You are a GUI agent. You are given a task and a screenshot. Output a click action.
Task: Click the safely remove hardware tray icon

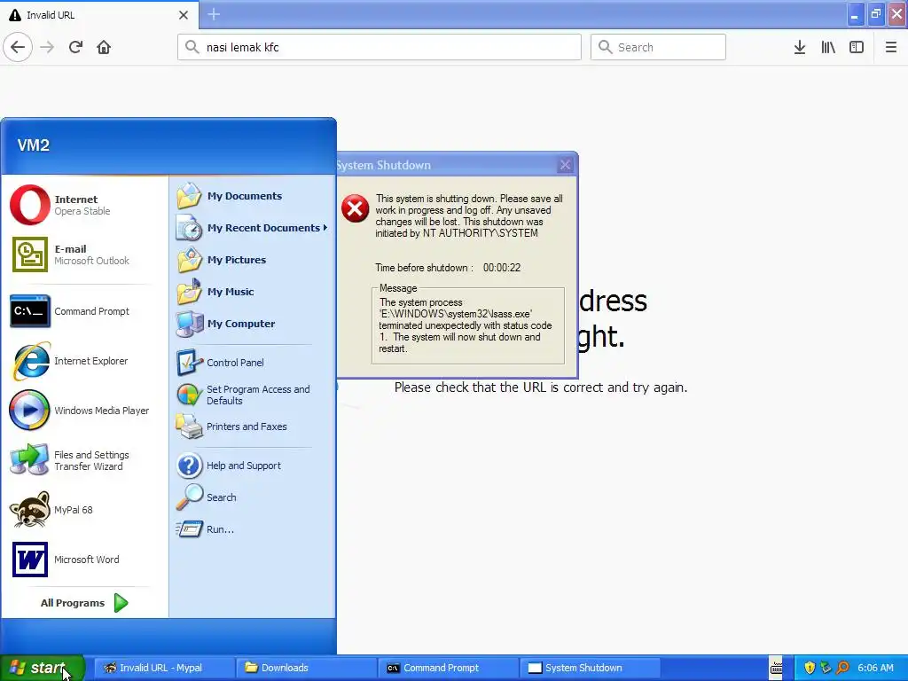[x=826, y=668]
